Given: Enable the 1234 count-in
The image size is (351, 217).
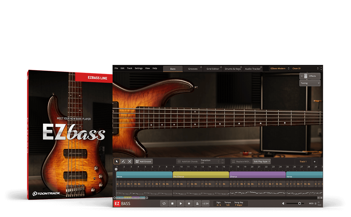Looking at the screenshot, I should click(206, 204).
